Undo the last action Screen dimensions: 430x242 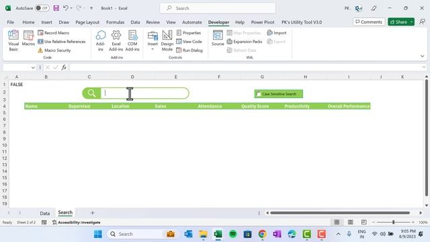[66, 8]
